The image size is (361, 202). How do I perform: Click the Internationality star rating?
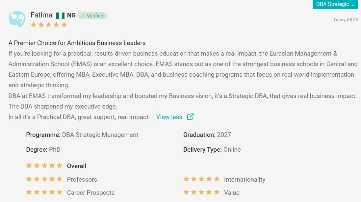pos(201,179)
